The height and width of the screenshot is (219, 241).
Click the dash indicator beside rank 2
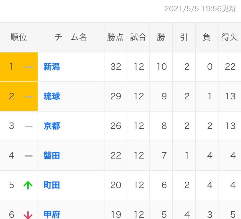click(x=29, y=97)
